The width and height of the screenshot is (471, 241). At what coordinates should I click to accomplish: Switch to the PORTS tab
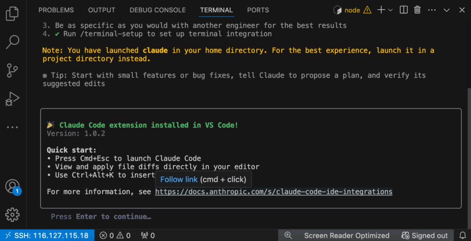point(258,10)
